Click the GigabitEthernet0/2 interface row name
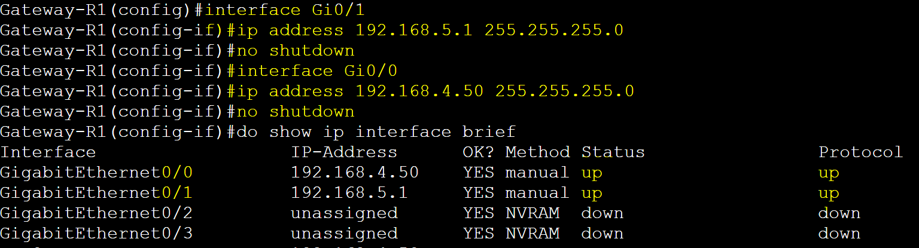Viewport: 919px width, 248px height. coord(96,213)
